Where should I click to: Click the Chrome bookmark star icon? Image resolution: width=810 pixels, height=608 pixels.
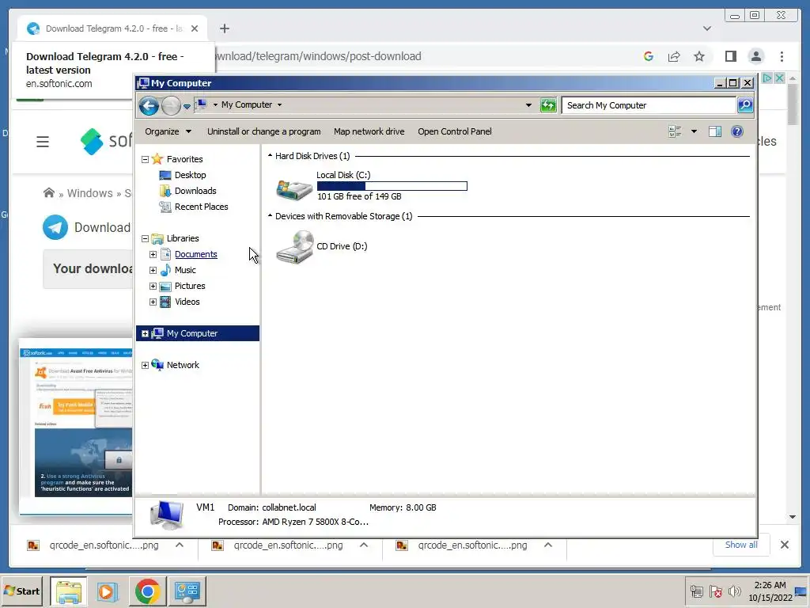(699, 56)
